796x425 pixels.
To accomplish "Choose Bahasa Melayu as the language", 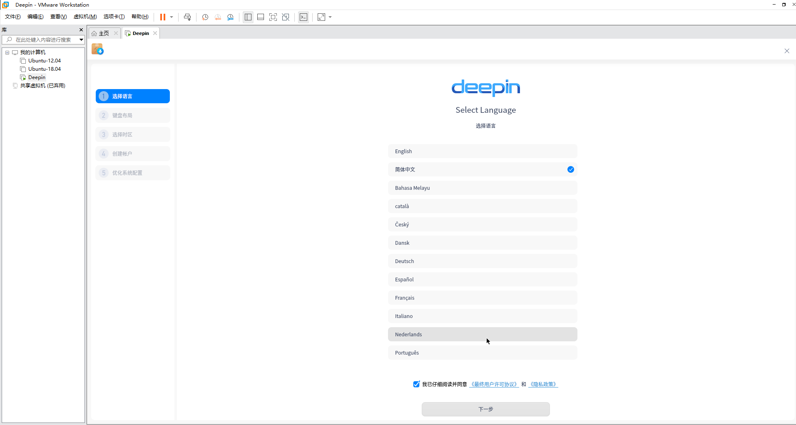I will 483,188.
